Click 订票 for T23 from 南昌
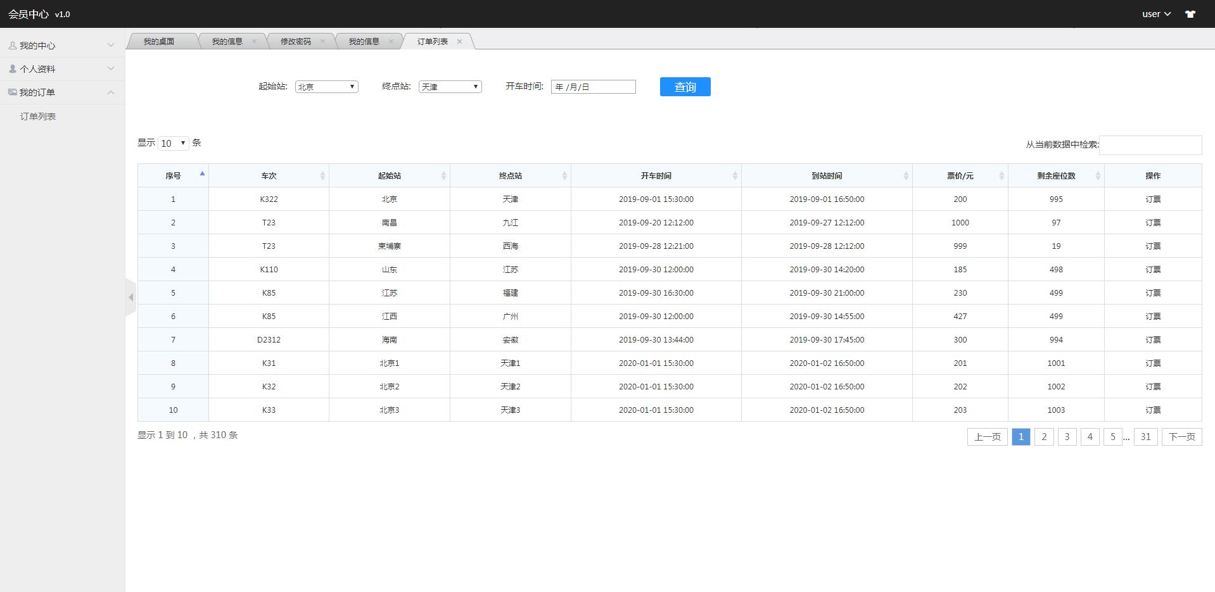 [x=1153, y=223]
